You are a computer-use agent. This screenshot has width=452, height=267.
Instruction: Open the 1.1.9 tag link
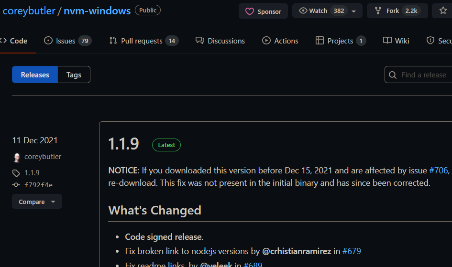(x=32, y=173)
